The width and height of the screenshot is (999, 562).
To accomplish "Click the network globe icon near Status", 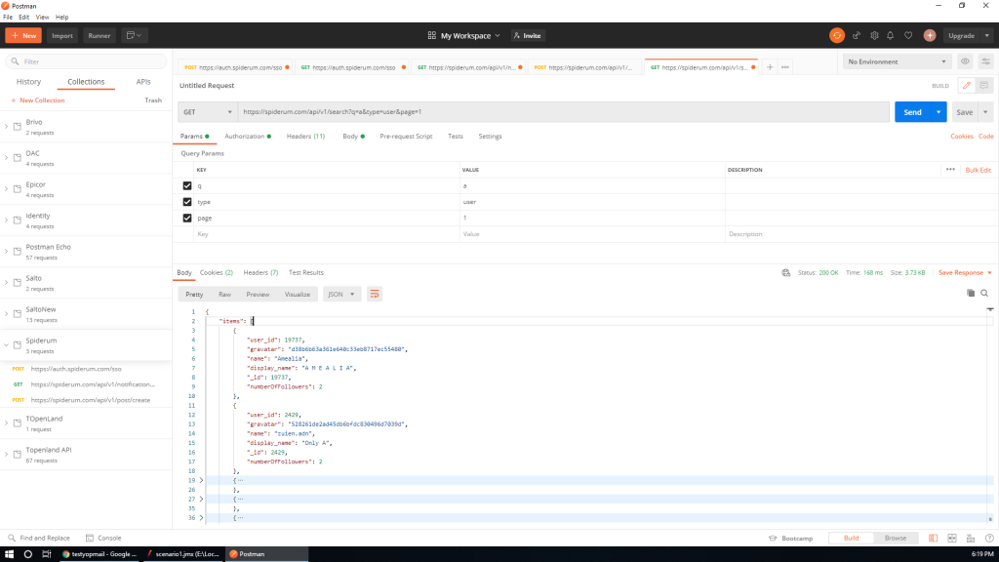I will 785,273.
